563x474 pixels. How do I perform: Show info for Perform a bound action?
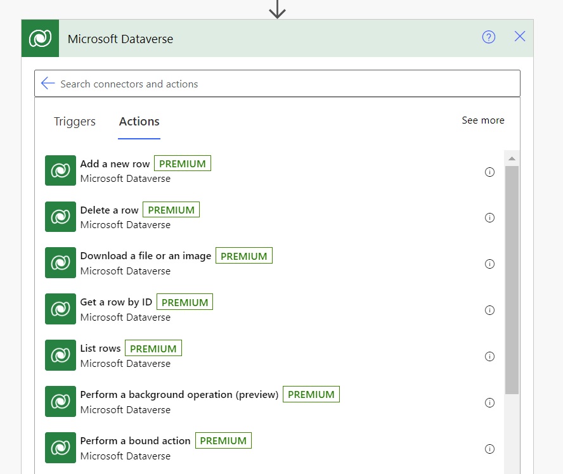pyautogui.click(x=489, y=449)
